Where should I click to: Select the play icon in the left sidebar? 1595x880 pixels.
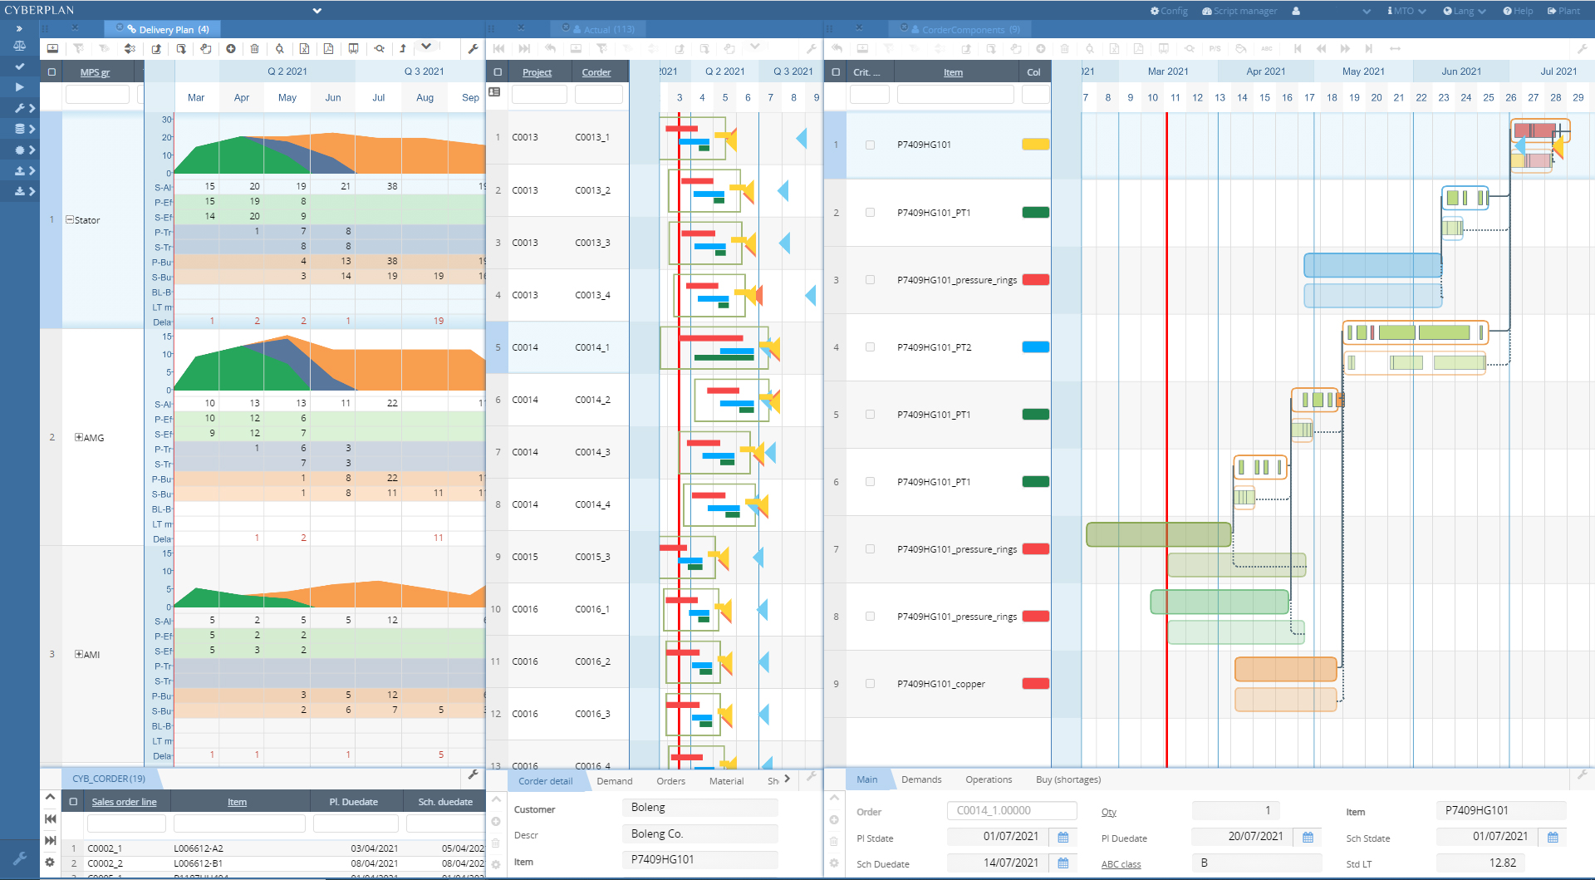pyautogui.click(x=19, y=87)
